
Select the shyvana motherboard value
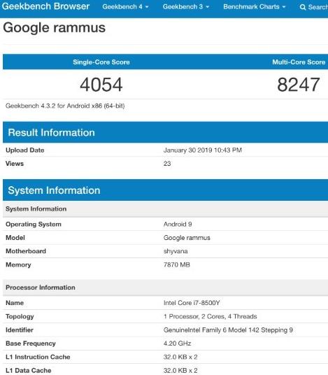click(176, 251)
